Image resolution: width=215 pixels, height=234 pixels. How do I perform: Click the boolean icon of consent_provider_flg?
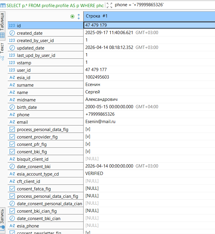pyautogui.click(x=12, y=137)
